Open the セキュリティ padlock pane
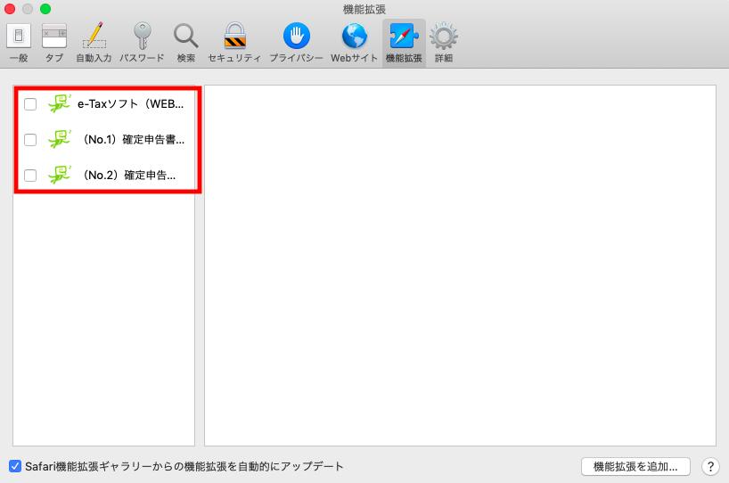Image resolution: width=729 pixels, height=483 pixels. tap(234, 42)
